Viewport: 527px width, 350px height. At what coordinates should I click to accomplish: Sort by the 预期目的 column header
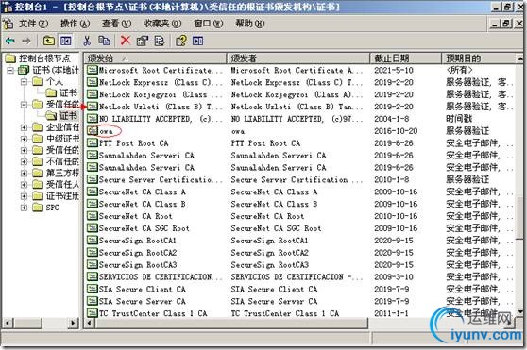tap(479, 58)
